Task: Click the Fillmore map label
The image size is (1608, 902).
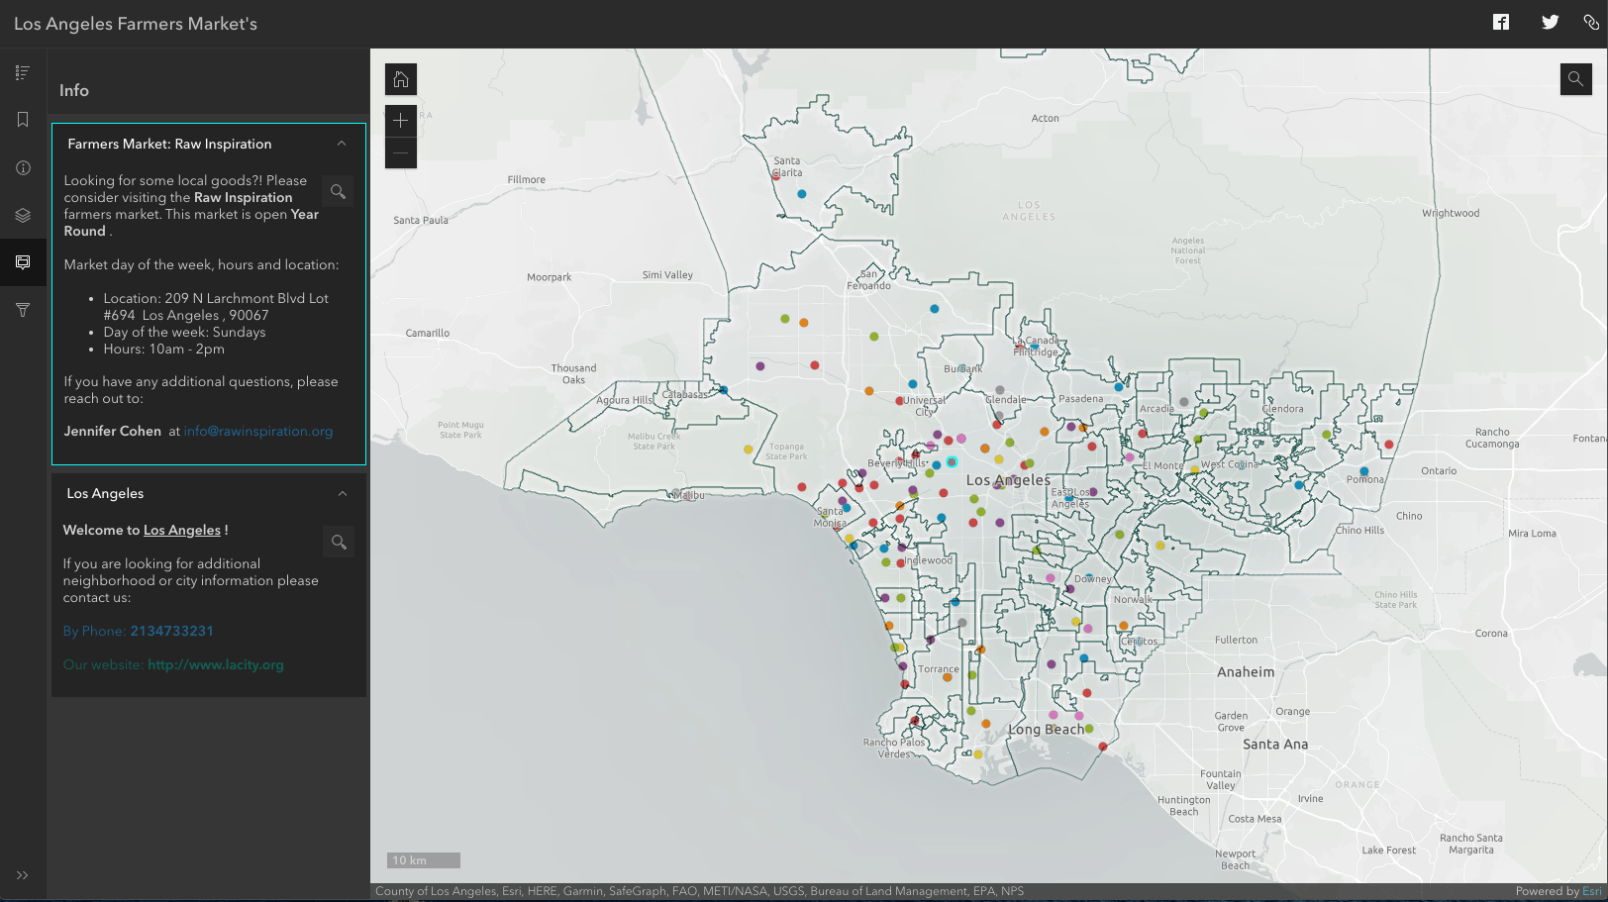Action: [x=527, y=180]
